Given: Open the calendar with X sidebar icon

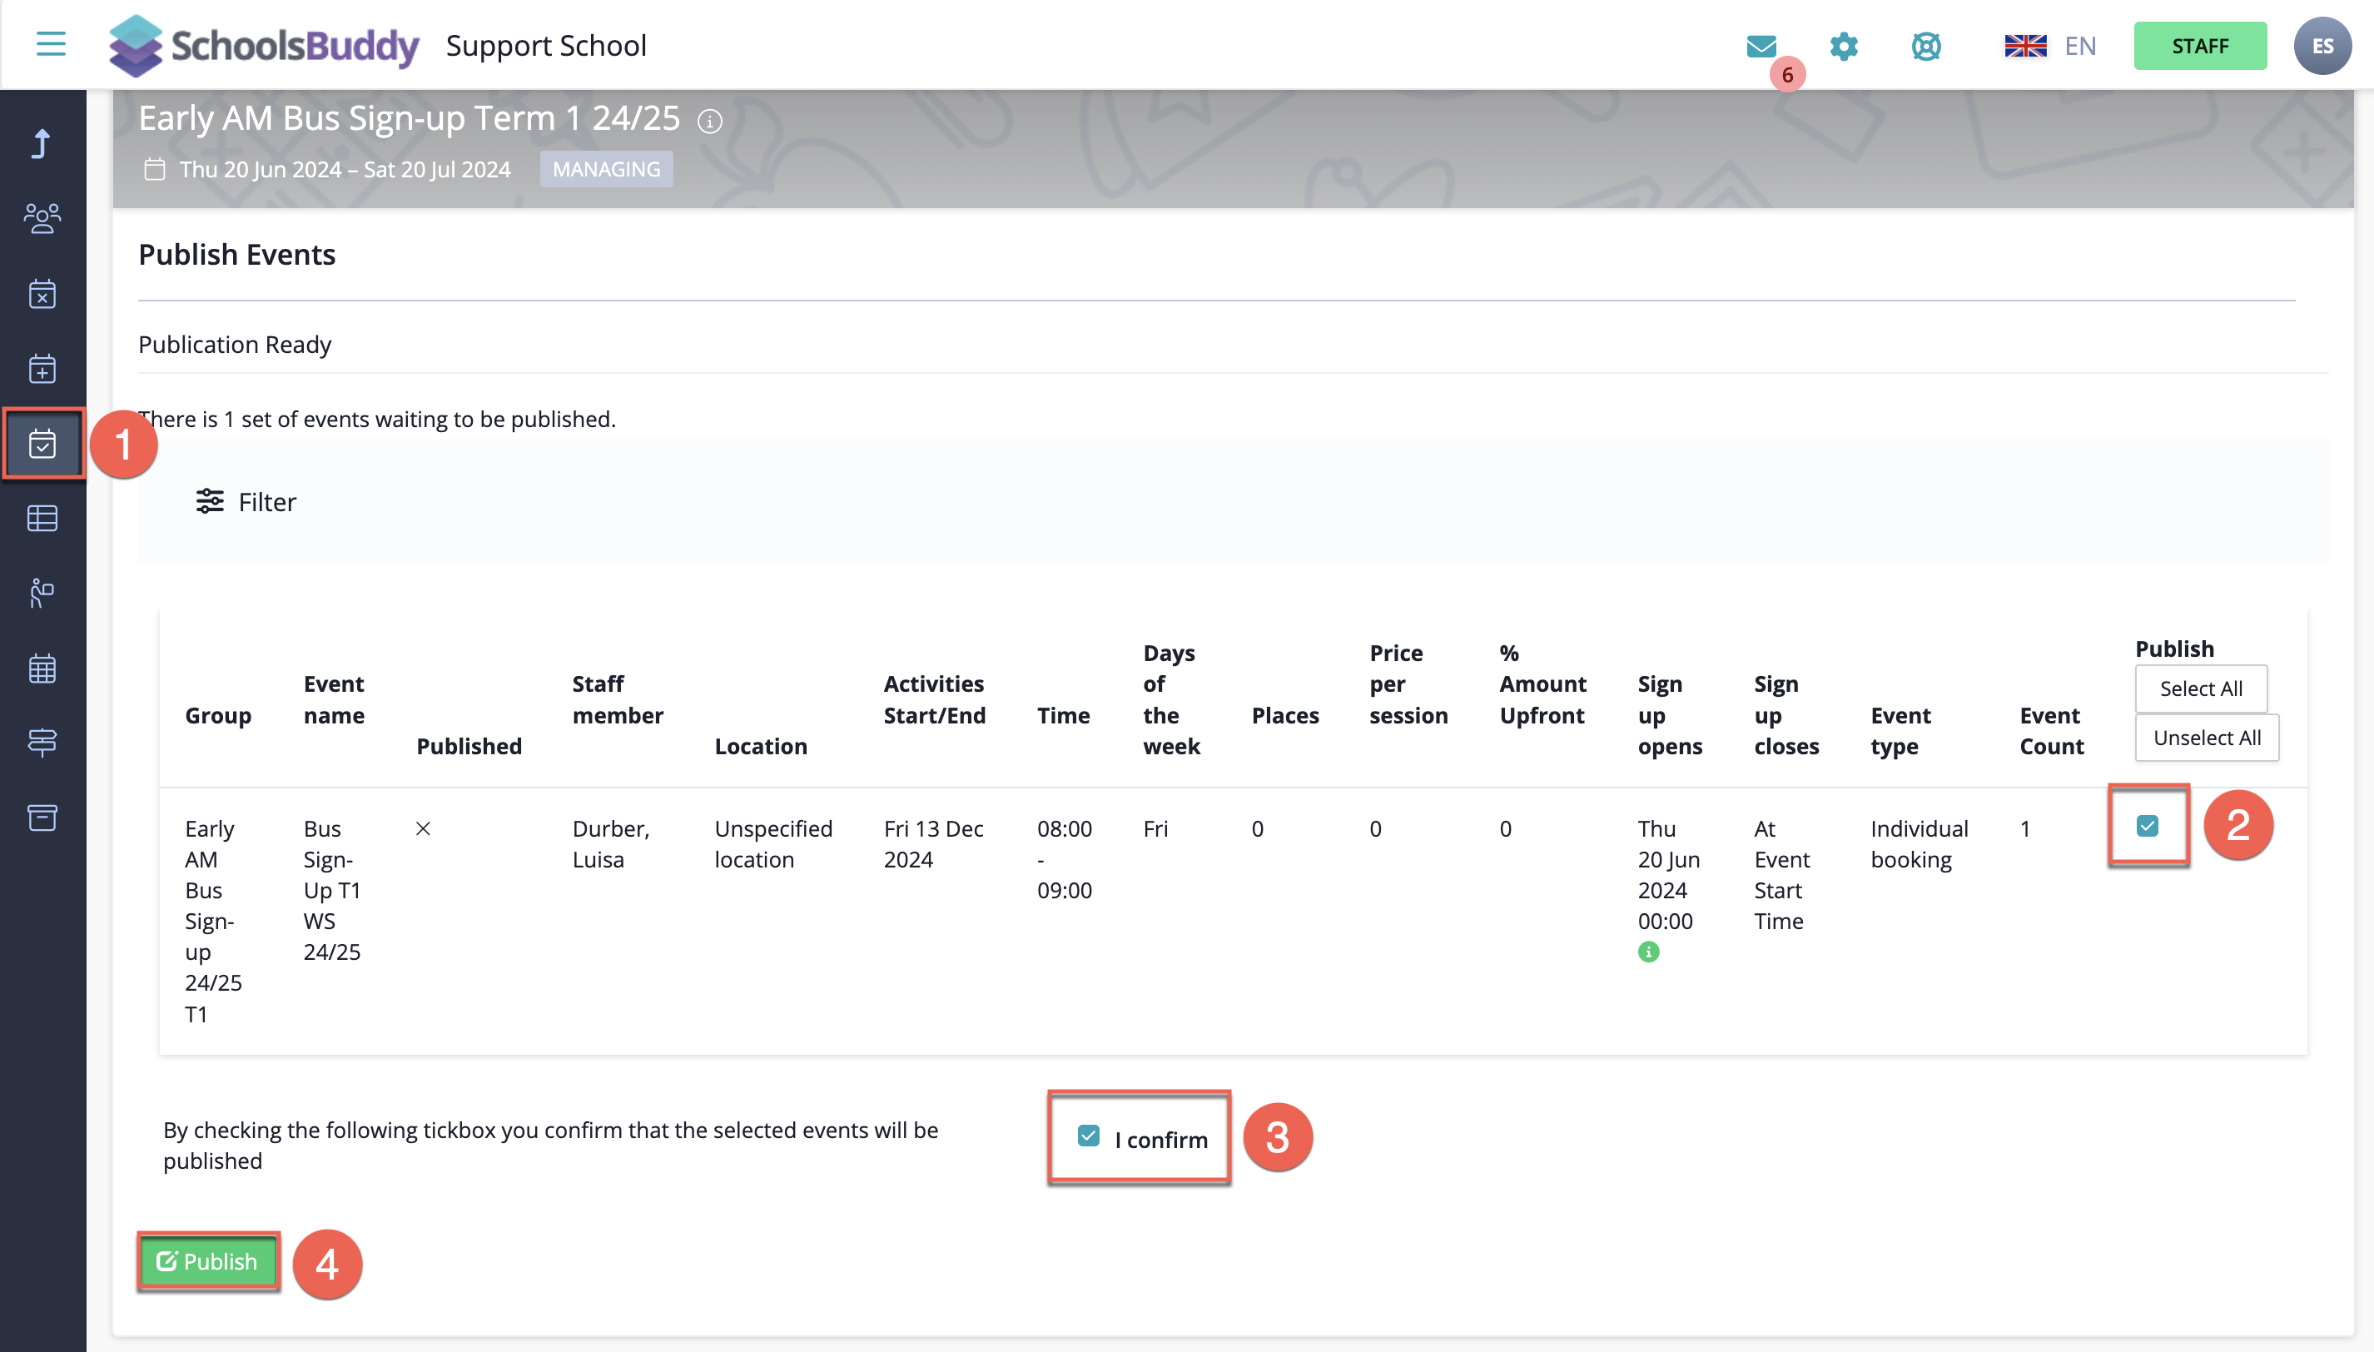Looking at the screenshot, I should (42, 293).
